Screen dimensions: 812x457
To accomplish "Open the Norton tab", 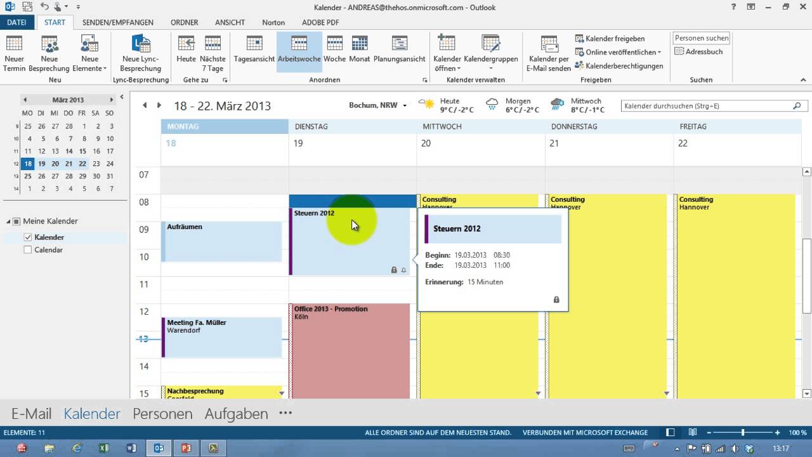I will pos(273,22).
